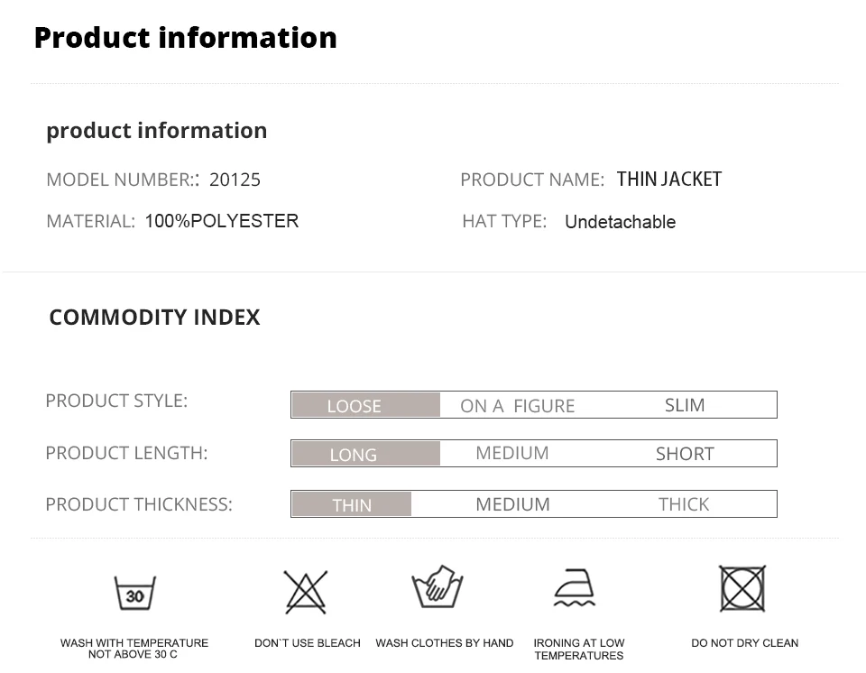Screen dimensions: 866x673
Task: Pick THICK product thickness option
Action: [684, 504]
